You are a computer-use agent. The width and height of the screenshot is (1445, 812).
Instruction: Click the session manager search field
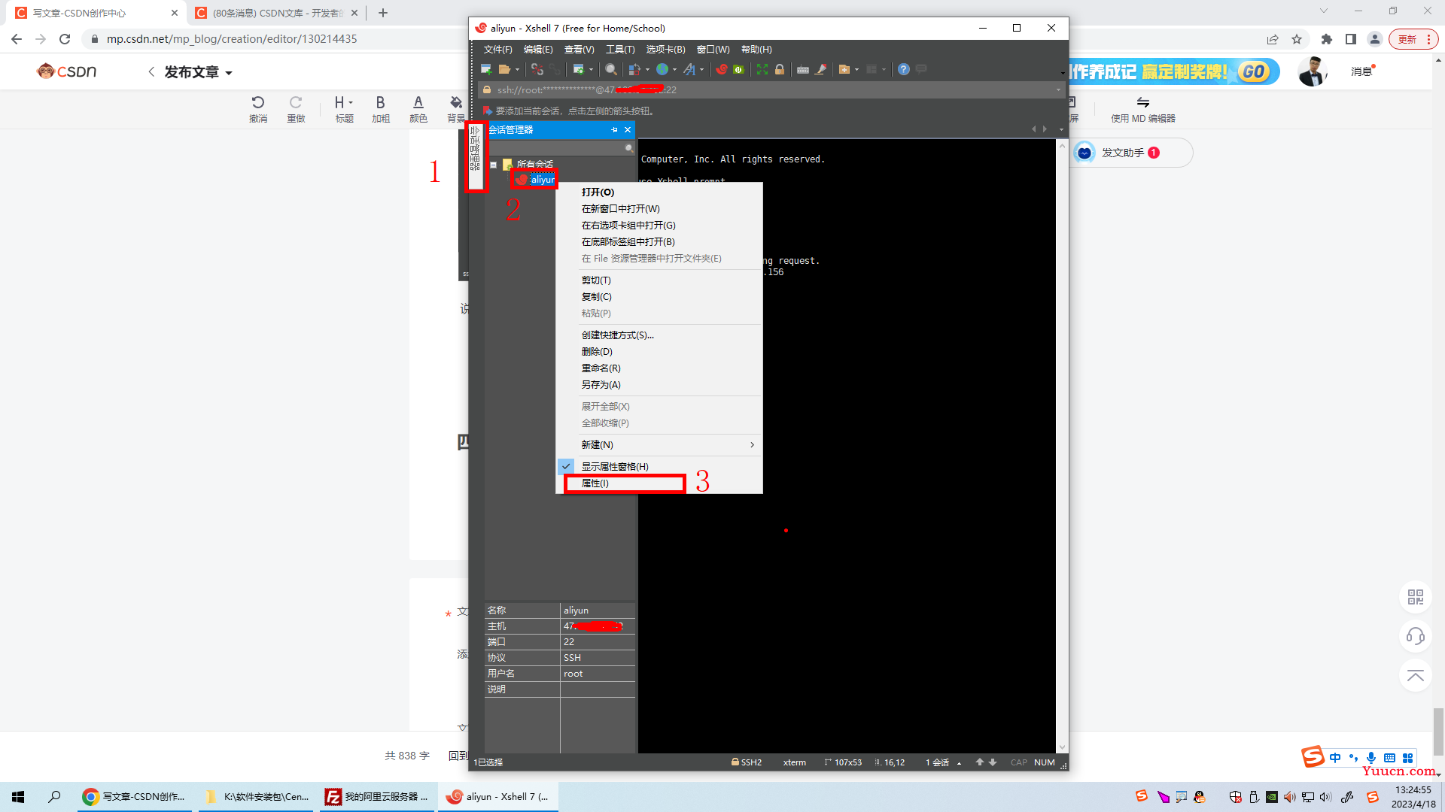tap(555, 148)
